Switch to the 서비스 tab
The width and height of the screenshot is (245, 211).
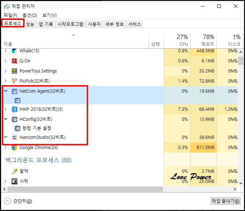coord(134,24)
